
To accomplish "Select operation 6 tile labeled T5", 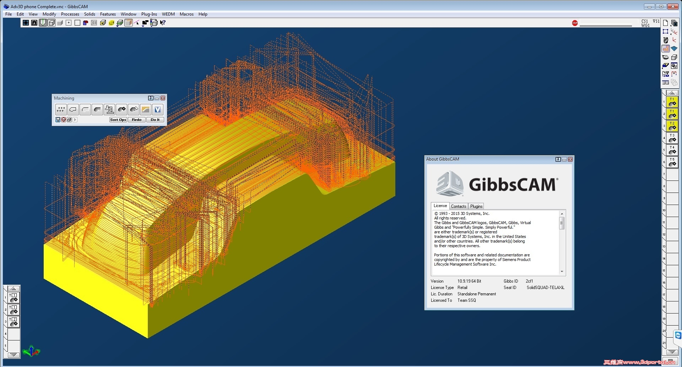I will pyautogui.click(x=672, y=162).
